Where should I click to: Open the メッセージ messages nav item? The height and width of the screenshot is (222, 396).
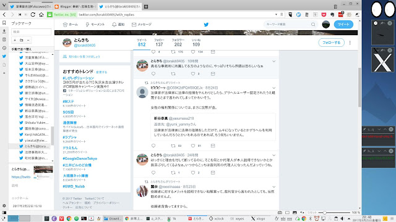pyautogui.click(x=142, y=25)
